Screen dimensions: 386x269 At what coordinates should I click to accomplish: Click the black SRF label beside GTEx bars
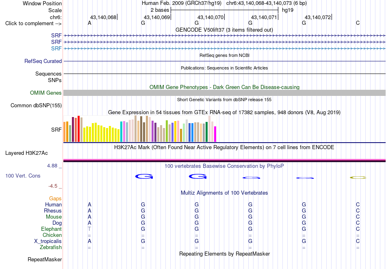point(56,130)
